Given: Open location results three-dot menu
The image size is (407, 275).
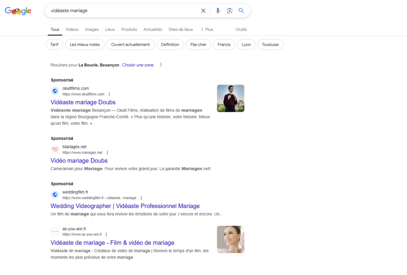Looking at the screenshot, I should pyautogui.click(x=161, y=65).
